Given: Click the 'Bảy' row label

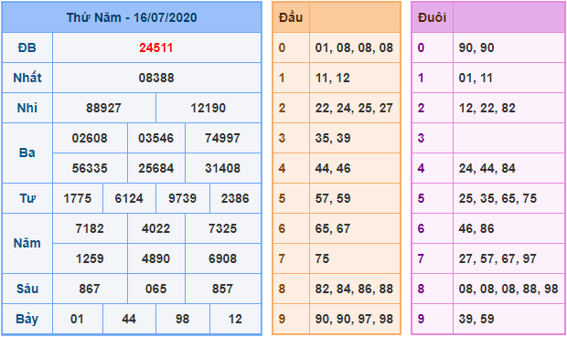Looking at the screenshot, I should click(27, 319).
